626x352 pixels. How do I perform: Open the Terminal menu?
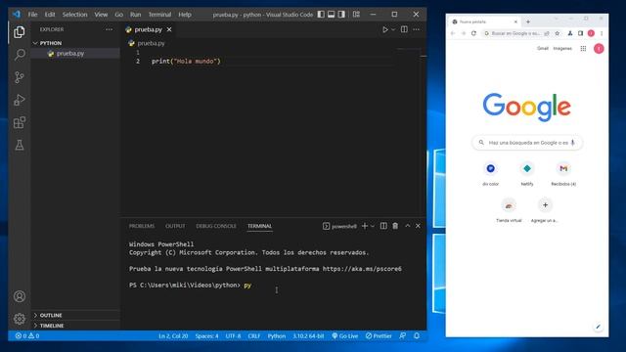(159, 15)
